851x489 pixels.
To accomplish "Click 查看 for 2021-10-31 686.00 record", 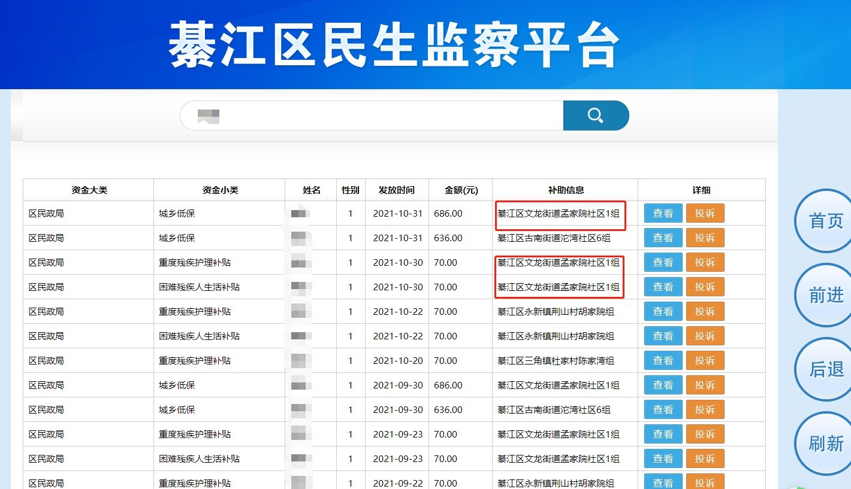I will (663, 213).
